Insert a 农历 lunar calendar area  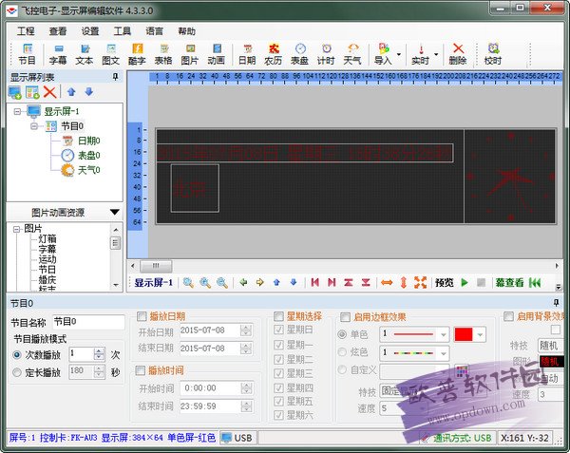274,54
